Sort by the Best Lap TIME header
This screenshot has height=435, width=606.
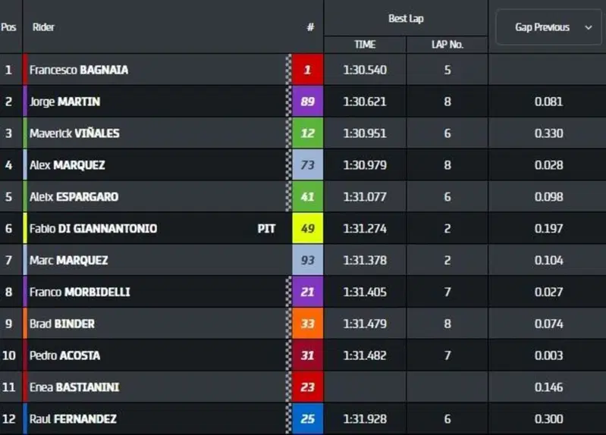365,45
